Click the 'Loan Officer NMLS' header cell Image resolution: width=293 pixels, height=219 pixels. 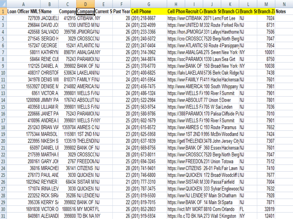click(23, 11)
